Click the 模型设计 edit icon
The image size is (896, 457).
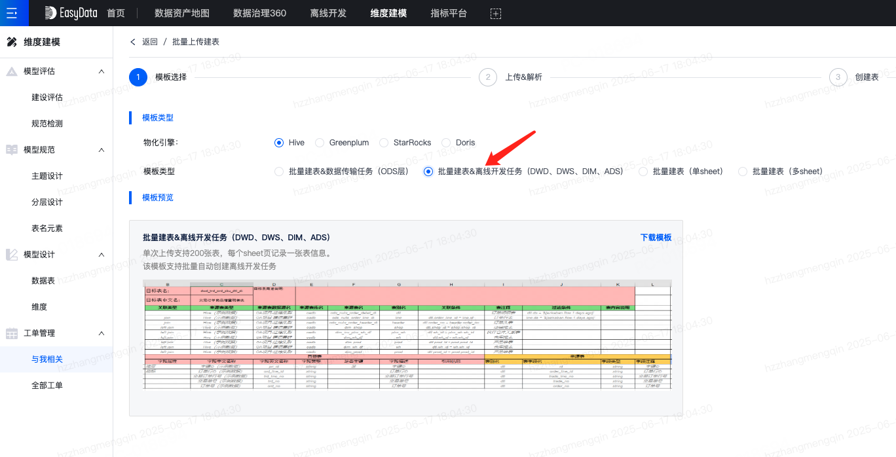pyautogui.click(x=12, y=255)
